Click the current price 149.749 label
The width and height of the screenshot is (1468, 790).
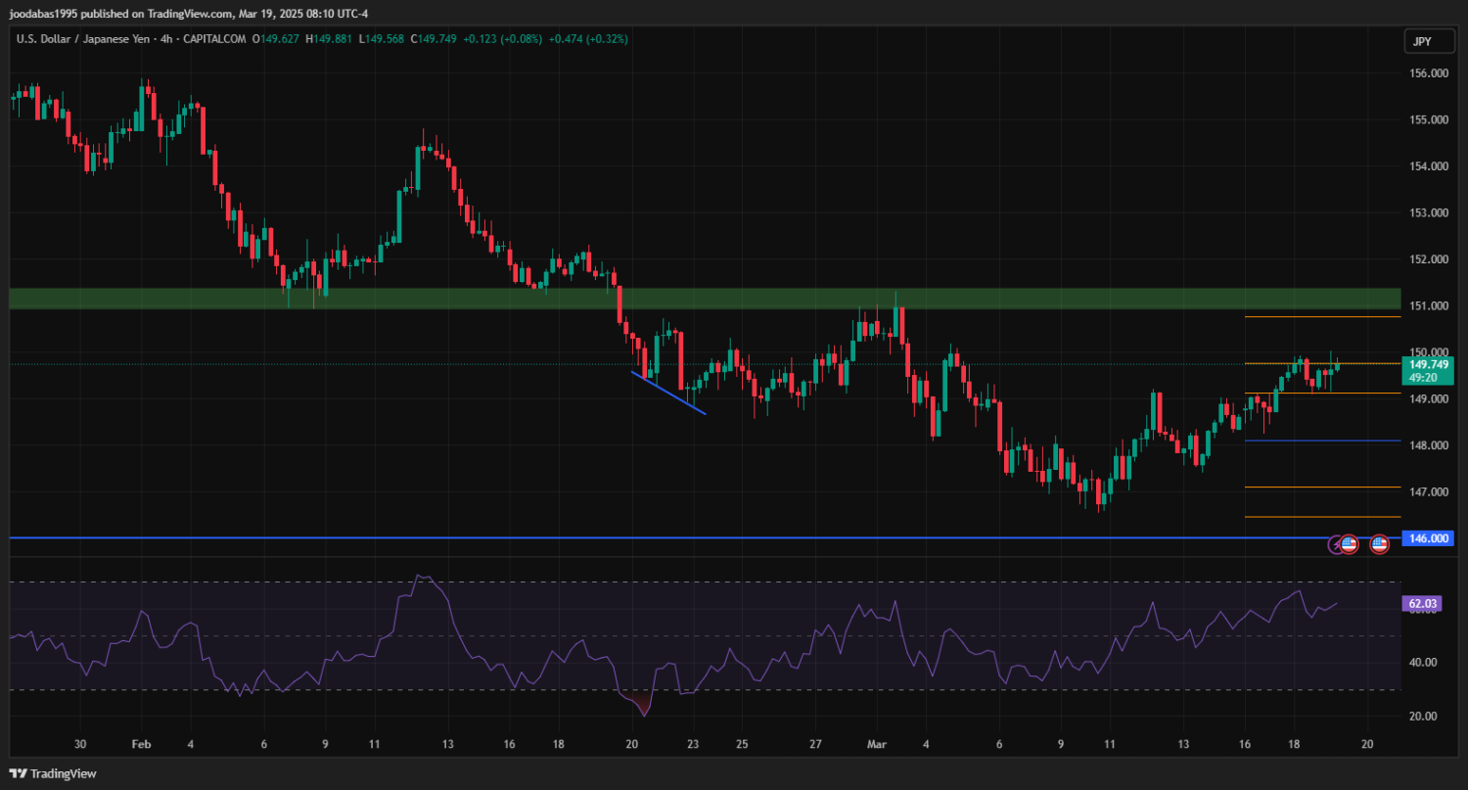[x=1428, y=364]
